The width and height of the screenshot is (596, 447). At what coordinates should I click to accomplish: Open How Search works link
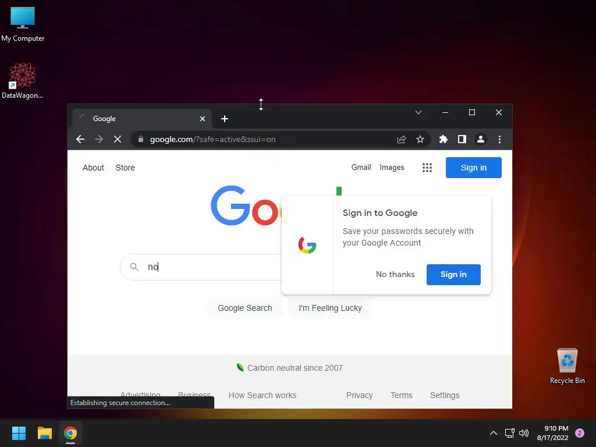coord(262,395)
